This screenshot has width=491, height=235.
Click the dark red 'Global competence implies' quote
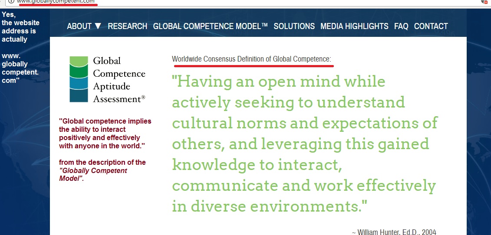pos(105,134)
